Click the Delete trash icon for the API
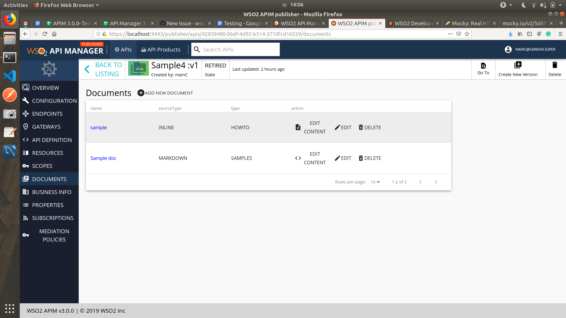 [555, 65]
